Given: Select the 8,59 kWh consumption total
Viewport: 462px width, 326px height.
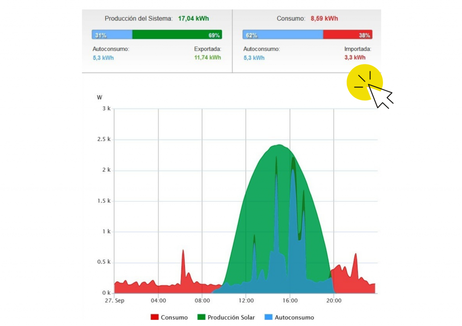Looking at the screenshot, I should coord(324,19).
